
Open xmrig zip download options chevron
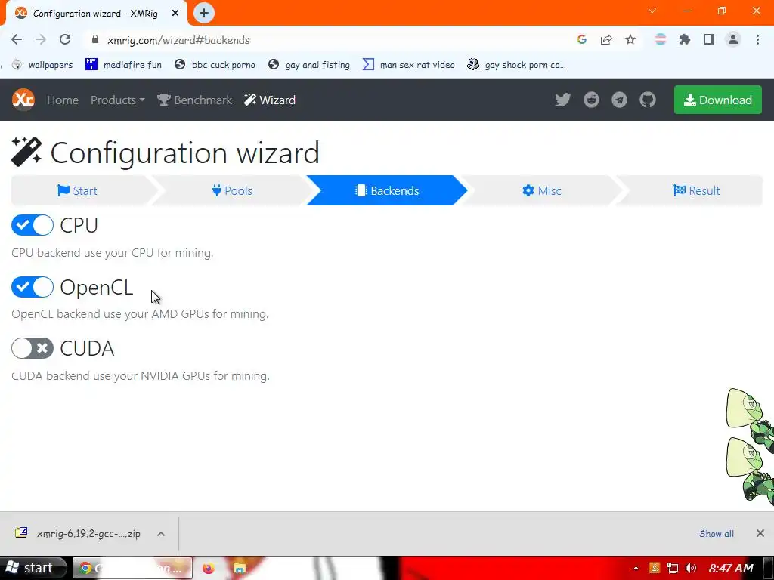pyautogui.click(x=161, y=534)
